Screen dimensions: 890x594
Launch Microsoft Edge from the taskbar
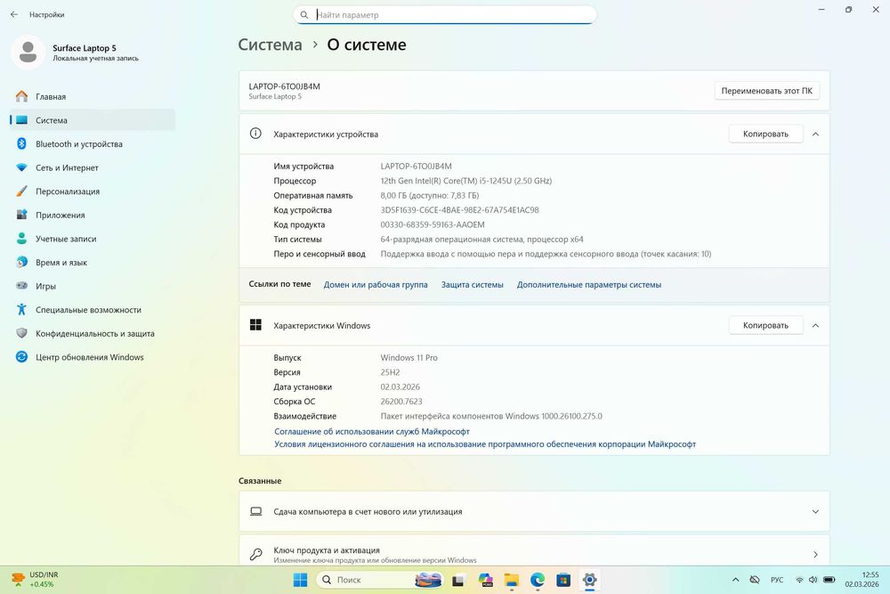click(x=538, y=580)
